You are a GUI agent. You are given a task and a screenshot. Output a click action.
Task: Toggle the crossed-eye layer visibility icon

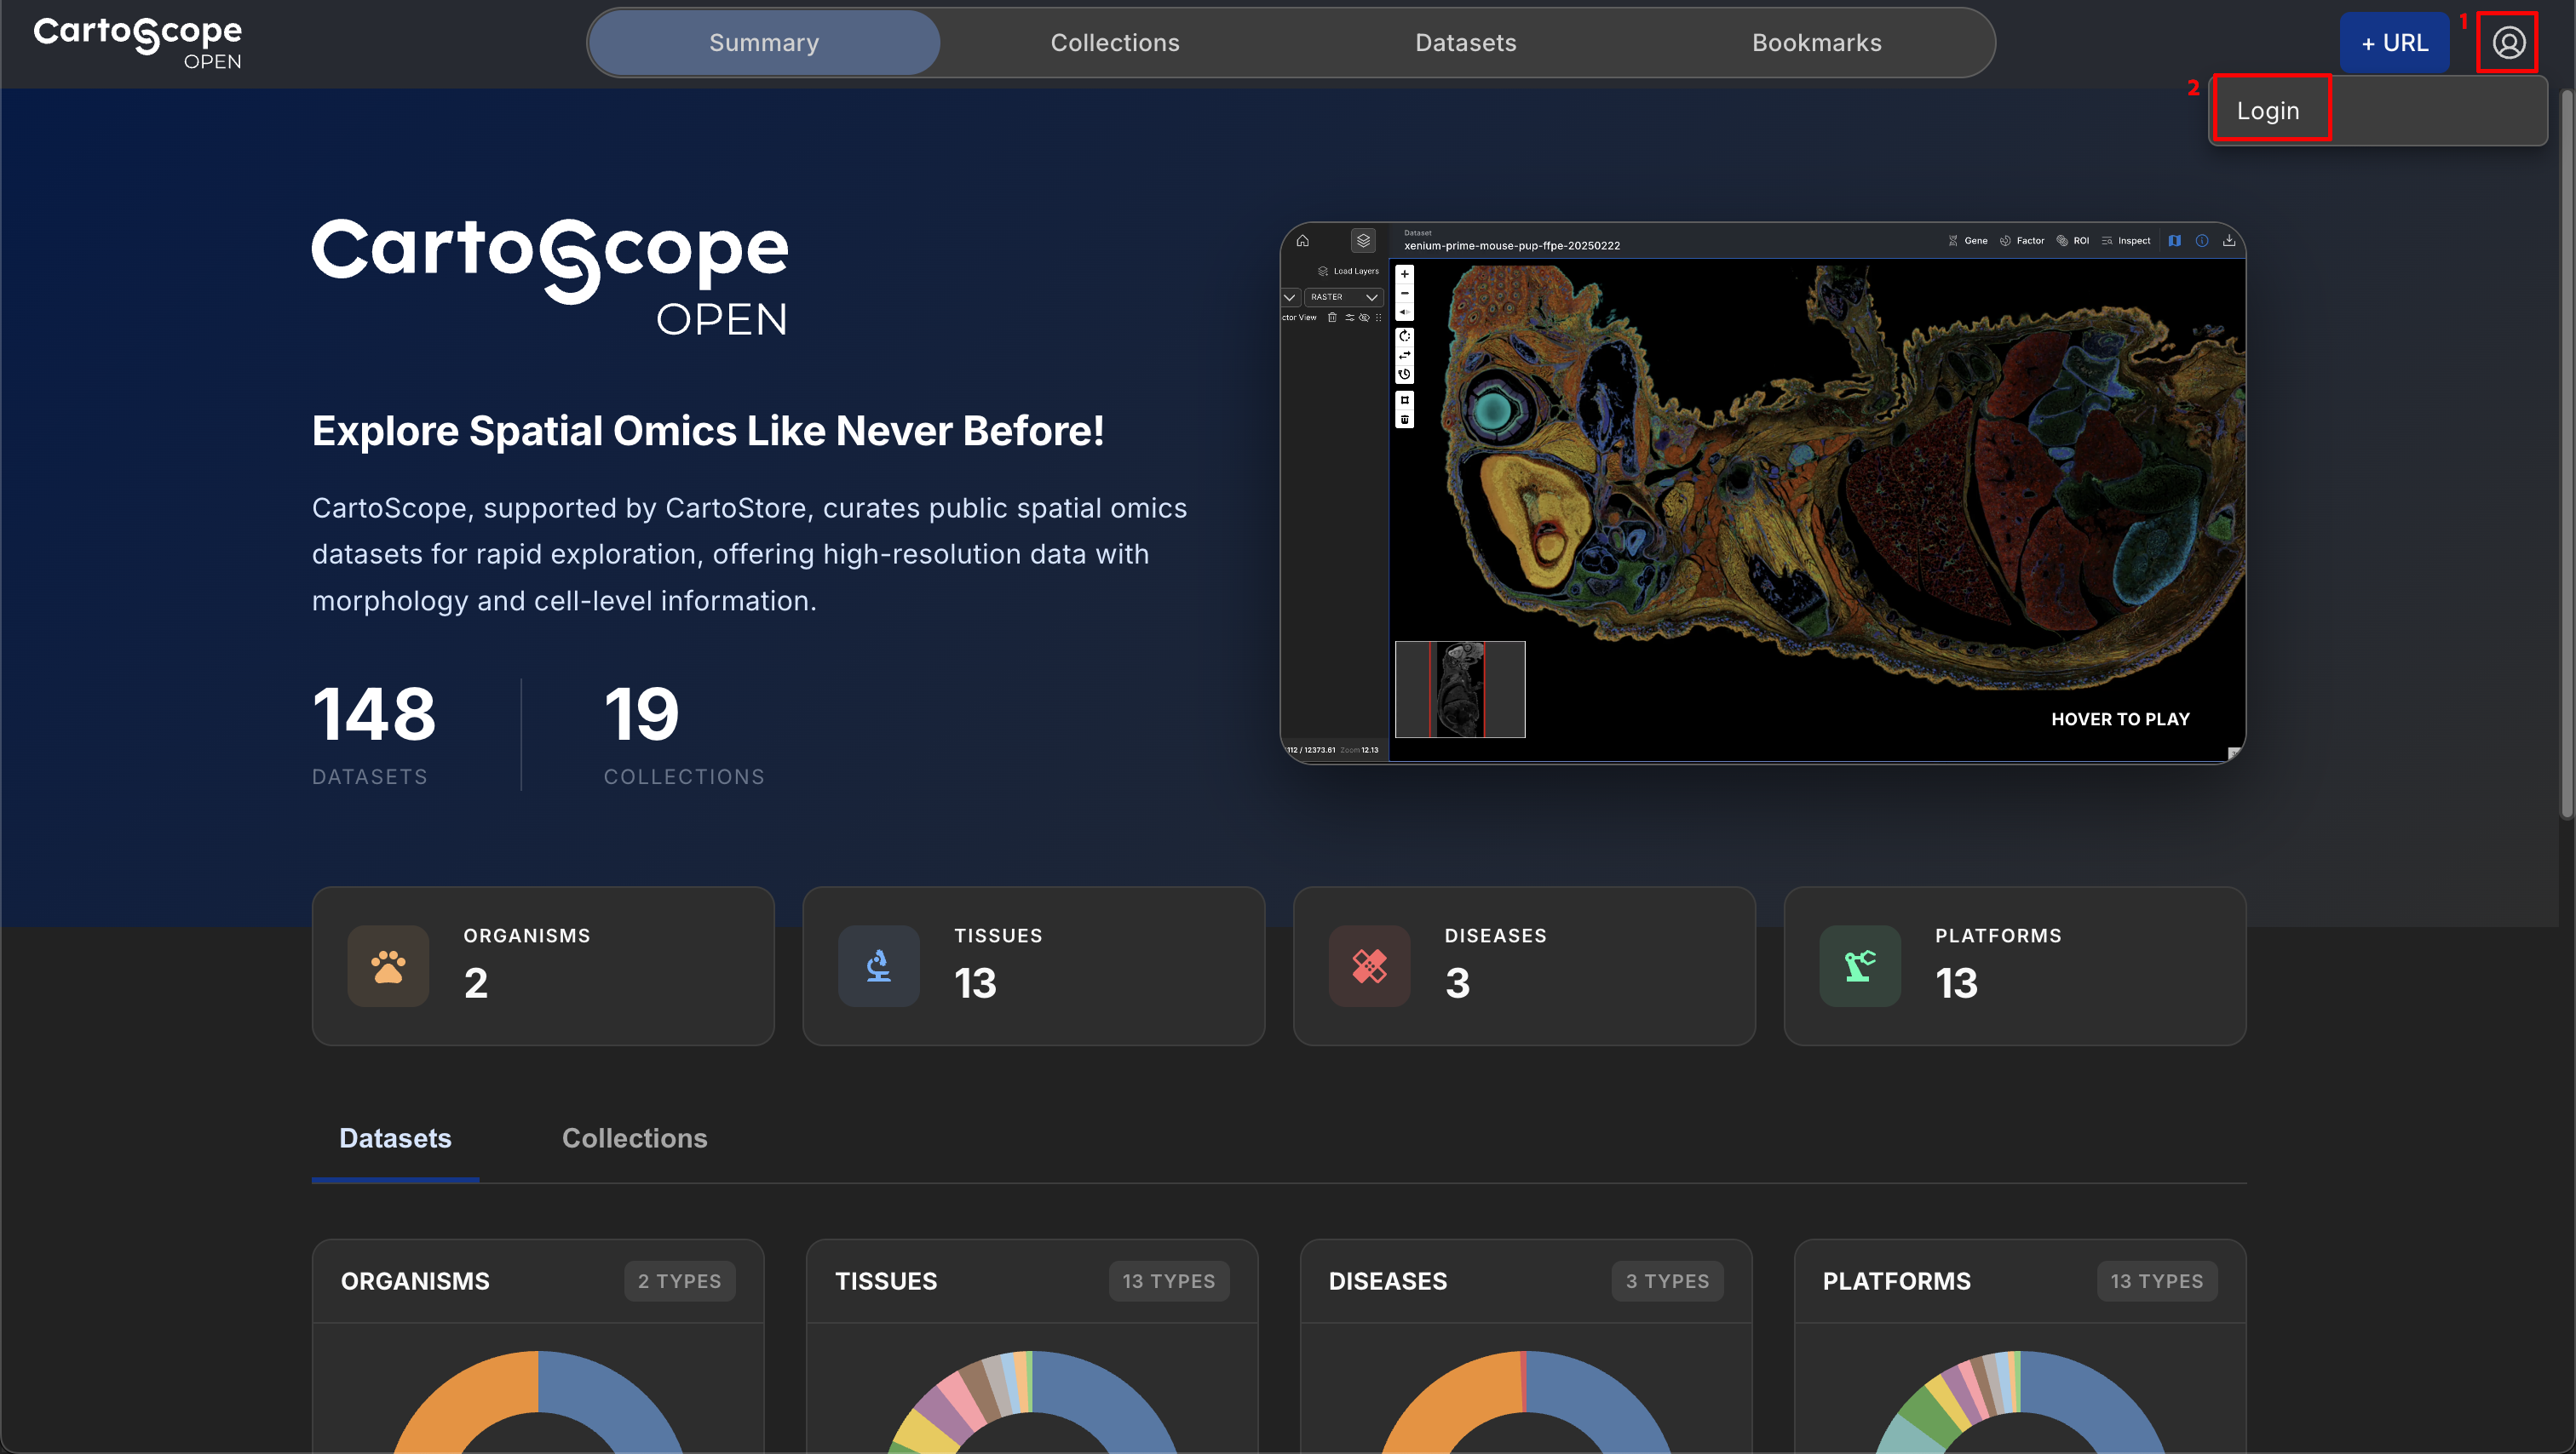click(1364, 318)
